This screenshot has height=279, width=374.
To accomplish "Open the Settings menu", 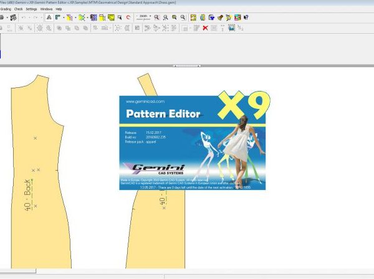I will coord(31,9).
